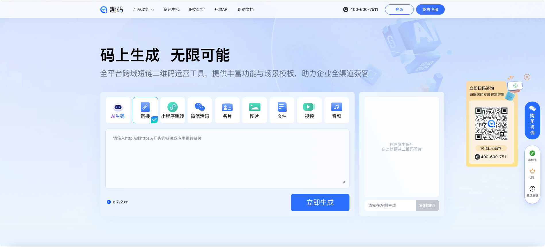Click the link URL input textarea
The image size is (545, 247).
coord(227,159)
